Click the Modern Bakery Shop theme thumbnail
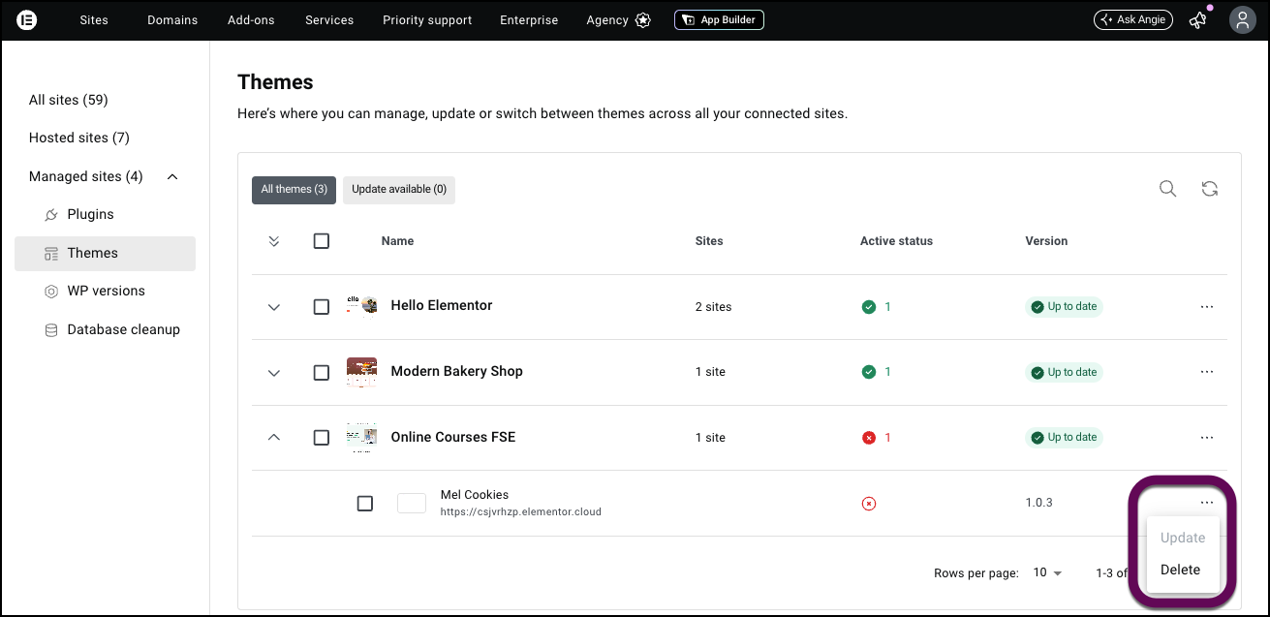This screenshot has height=617, width=1270. 361,372
